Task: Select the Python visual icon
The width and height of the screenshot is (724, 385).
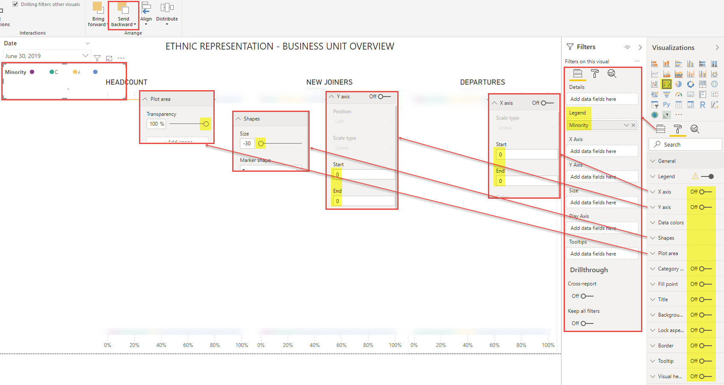Action: (666, 105)
